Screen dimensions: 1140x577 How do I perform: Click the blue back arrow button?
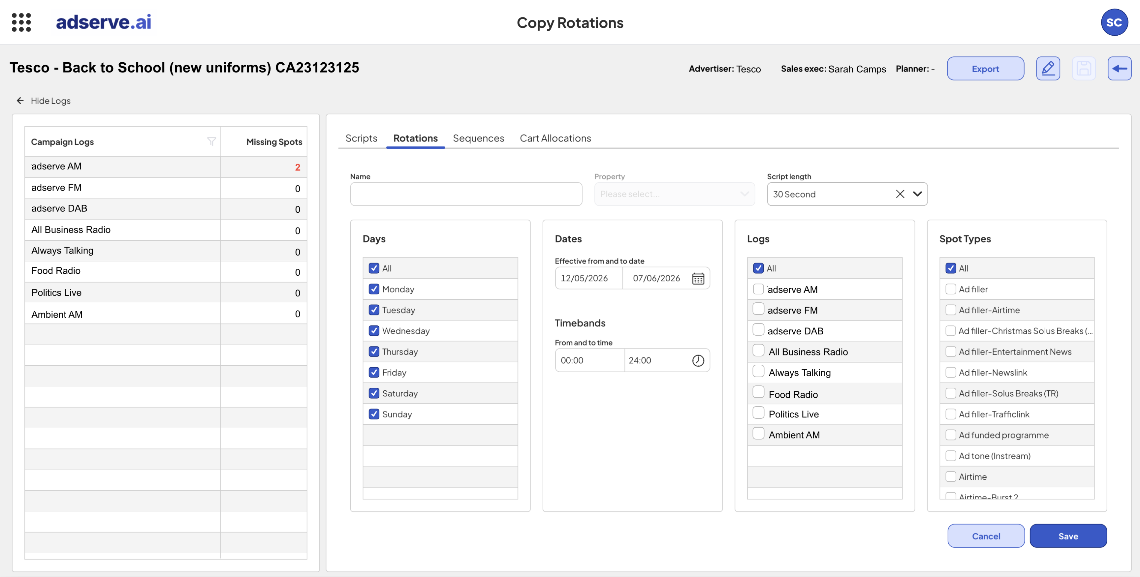click(x=1119, y=69)
